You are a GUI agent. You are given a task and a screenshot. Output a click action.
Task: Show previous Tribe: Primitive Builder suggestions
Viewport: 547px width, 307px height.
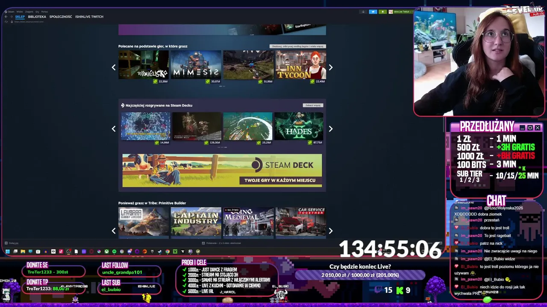pos(114,231)
